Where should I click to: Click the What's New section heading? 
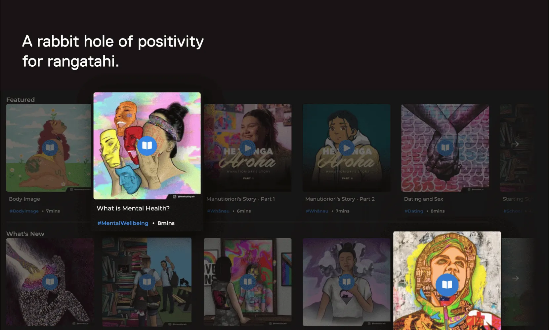pyautogui.click(x=25, y=234)
